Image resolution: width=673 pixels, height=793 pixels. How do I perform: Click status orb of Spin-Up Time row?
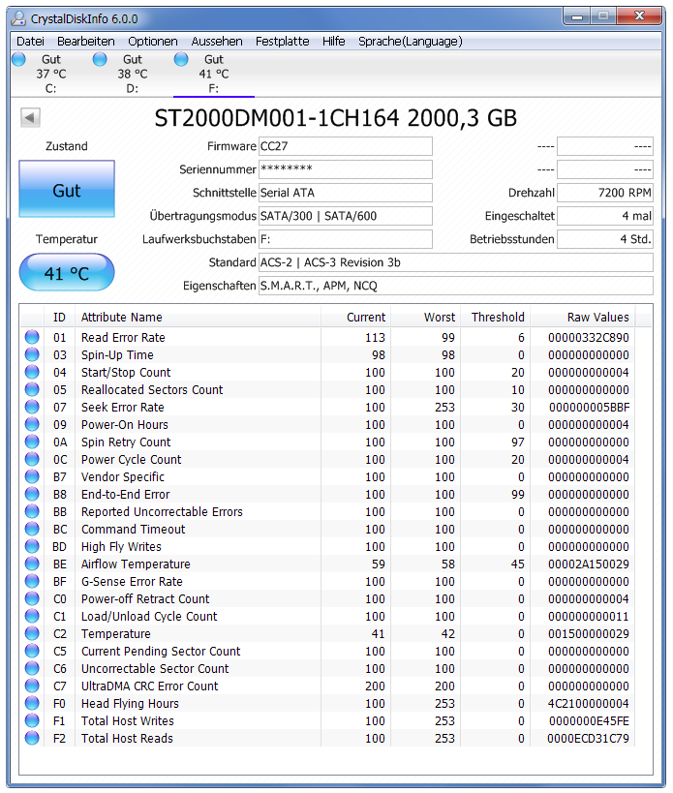[x=32, y=354]
